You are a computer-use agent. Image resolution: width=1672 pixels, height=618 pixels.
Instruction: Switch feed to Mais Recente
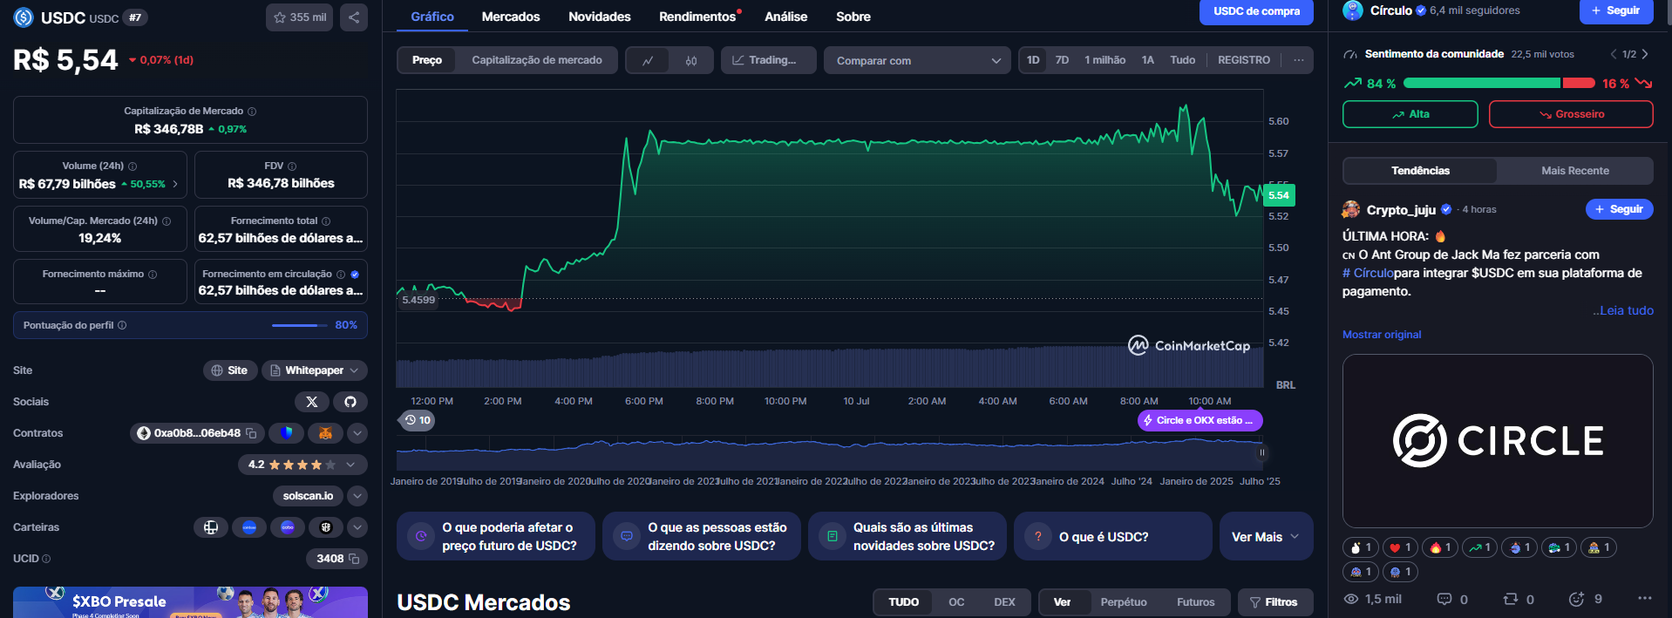point(1575,171)
